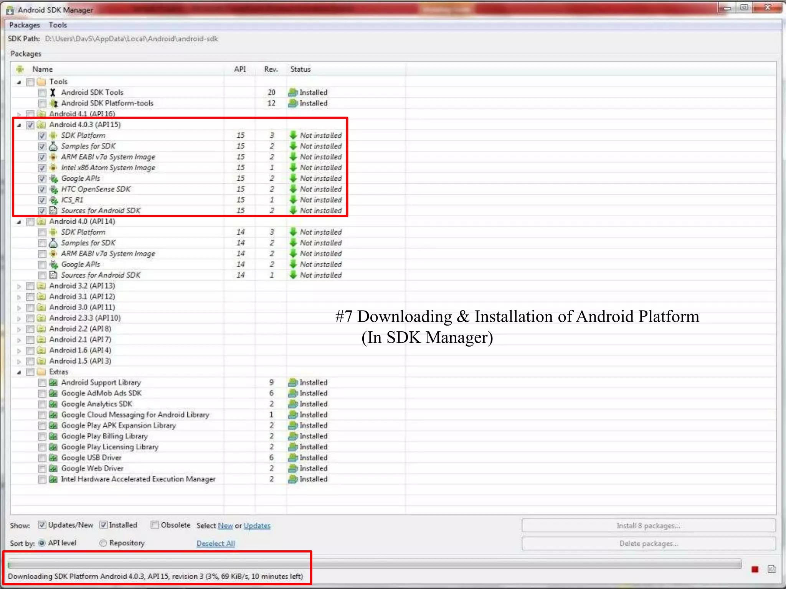This screenshot has height=589, width=786.
Task: Click the Rev. column header
Action: [x=271, y=69]
